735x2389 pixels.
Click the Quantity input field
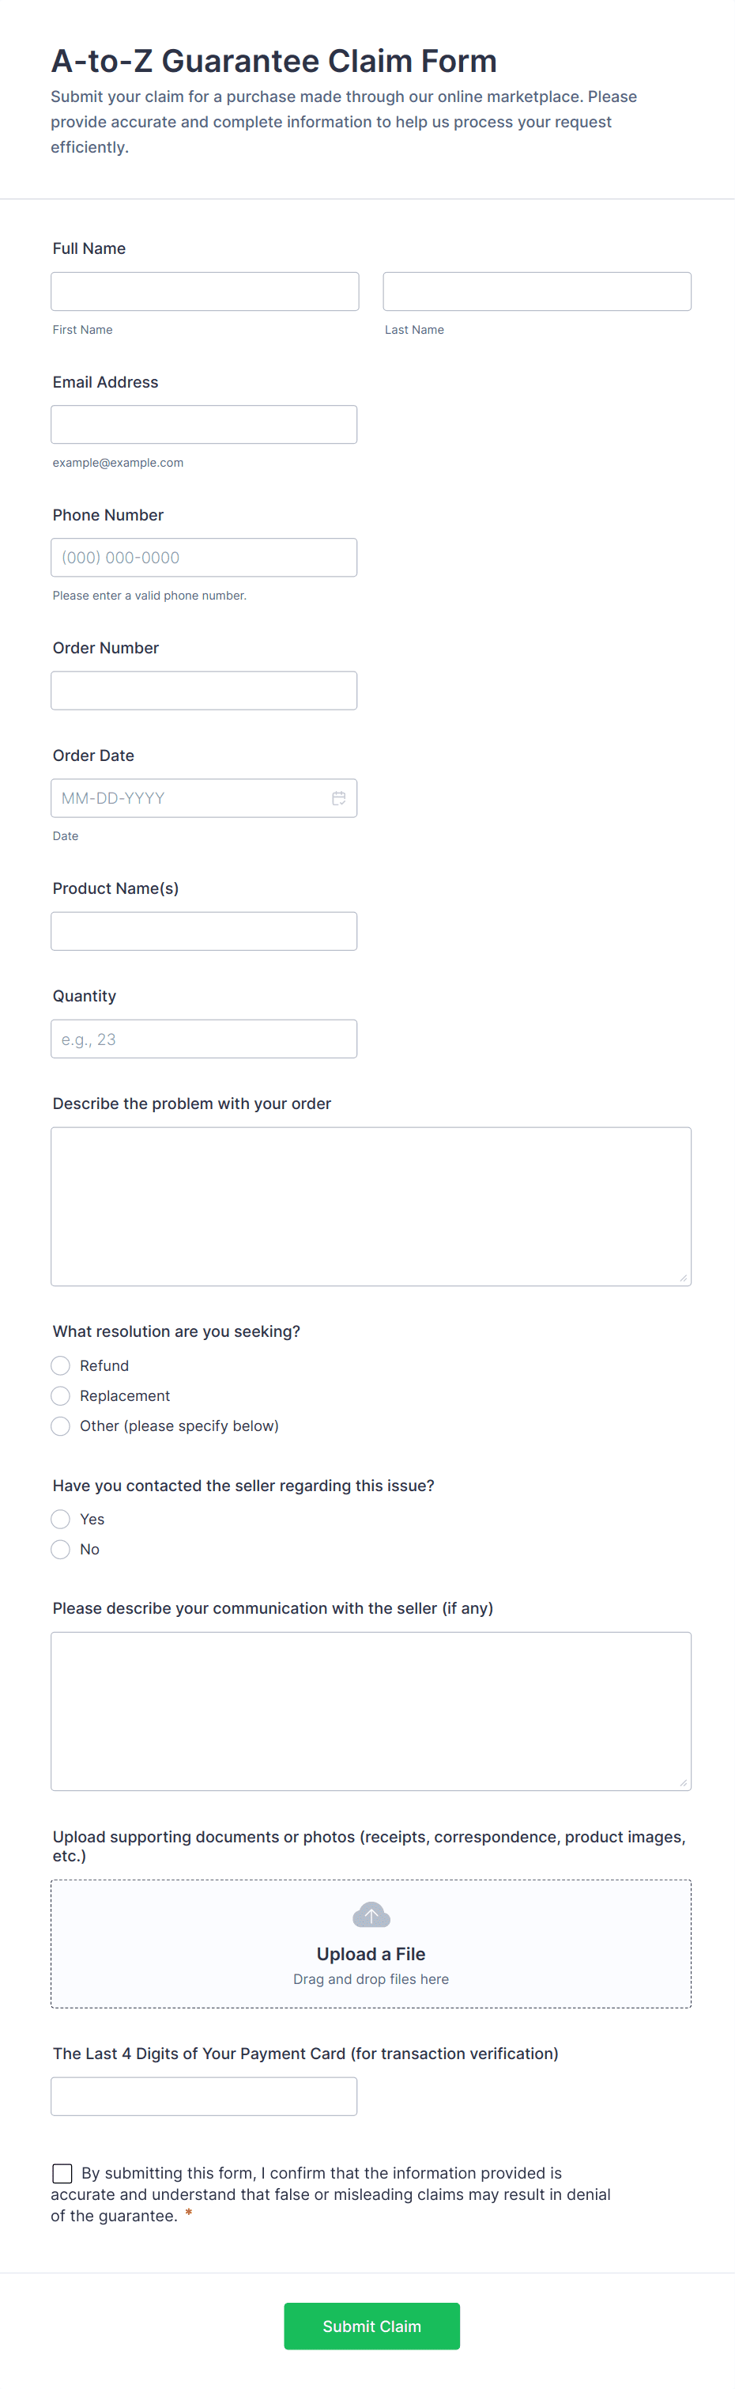[204, 1039]
